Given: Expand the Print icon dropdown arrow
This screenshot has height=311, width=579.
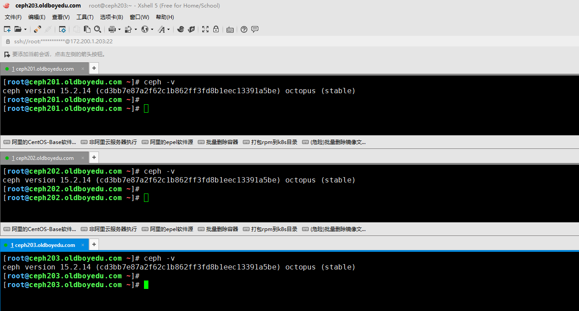Looking at the screenshot, I should pyautogui.click(x=119, y=30).
